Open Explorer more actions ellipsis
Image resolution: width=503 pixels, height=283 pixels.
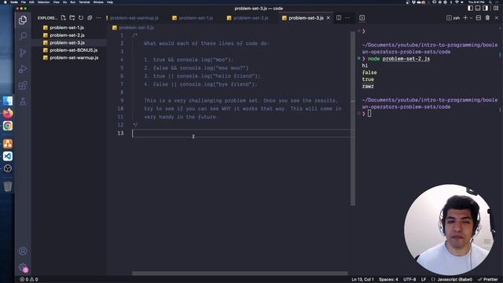[98, 18]
